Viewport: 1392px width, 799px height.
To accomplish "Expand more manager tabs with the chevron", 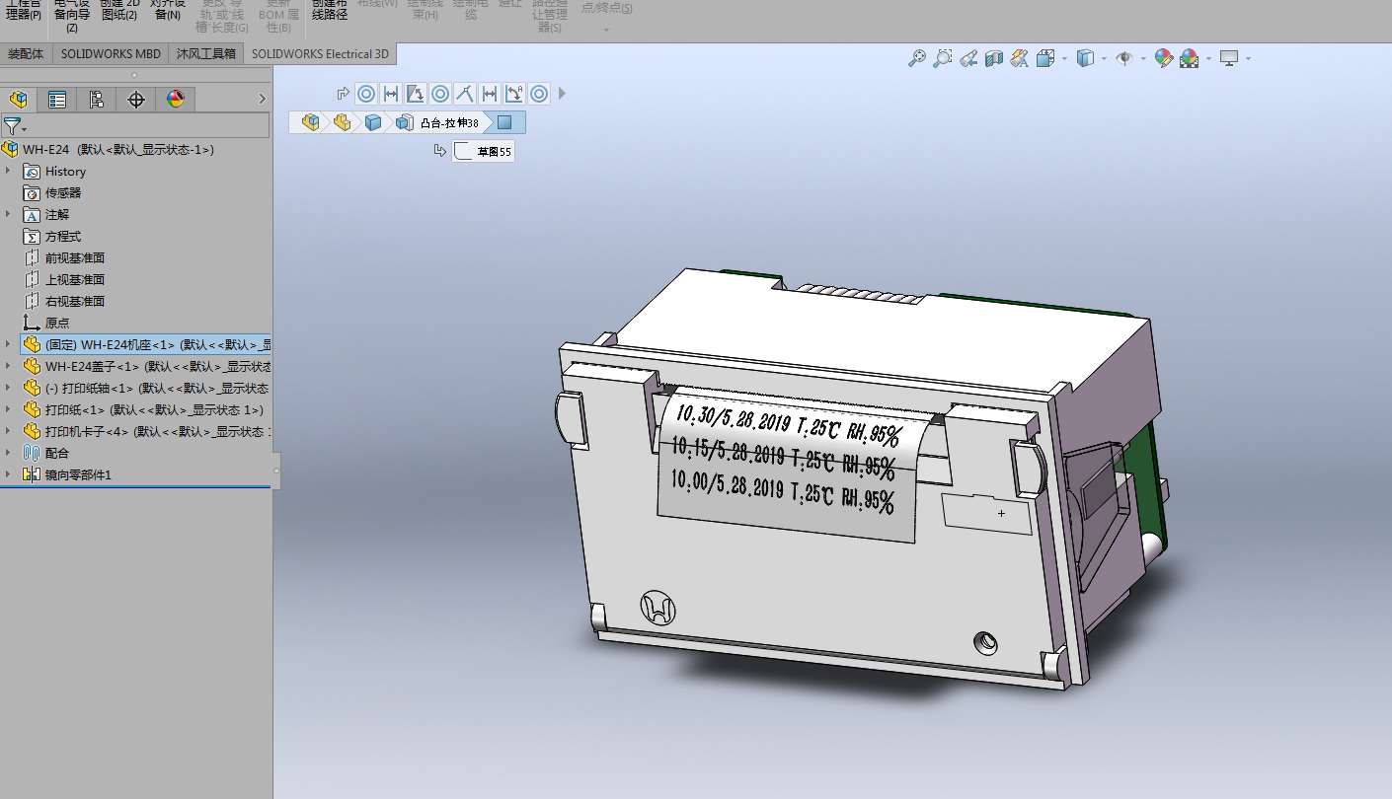I will [x=262, y=99].
